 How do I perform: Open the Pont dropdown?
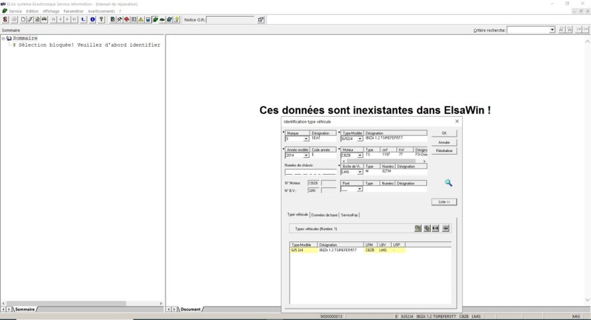click(x=360, y=189)
